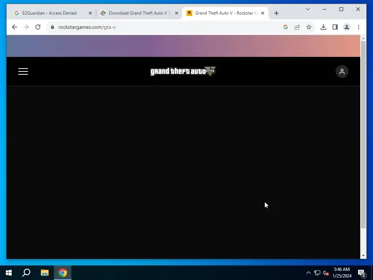Expand the tab search dropdown
The height and width of the screenshot is (280, 373).
(307, 9)
